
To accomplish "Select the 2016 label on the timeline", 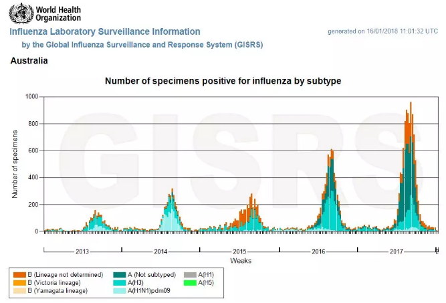I will click(318, 251).
